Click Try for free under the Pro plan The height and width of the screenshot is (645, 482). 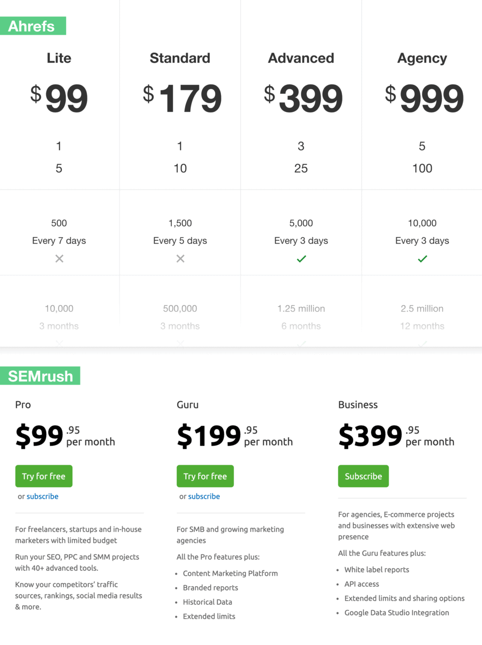(x=44, y=476)
